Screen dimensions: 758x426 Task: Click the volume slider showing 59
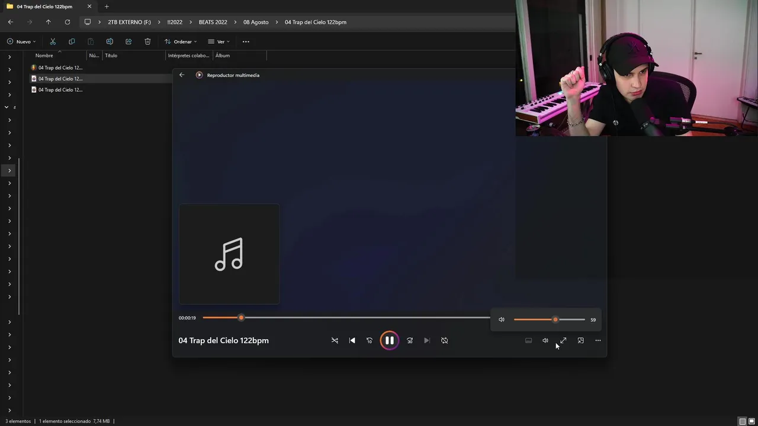pyautogui.click(x=550, y=319)
